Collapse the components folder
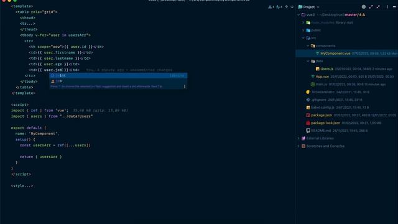 308,45
